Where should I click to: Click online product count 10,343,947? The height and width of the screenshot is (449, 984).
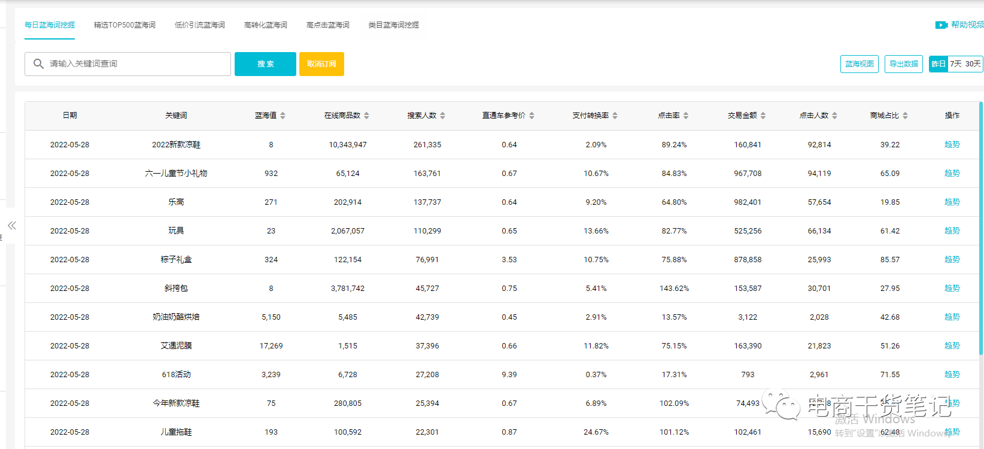(348, 145)
